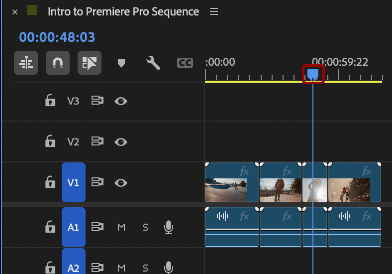Toggle the Snap magnet icon
392x274 pixels.
coord(58,63)
